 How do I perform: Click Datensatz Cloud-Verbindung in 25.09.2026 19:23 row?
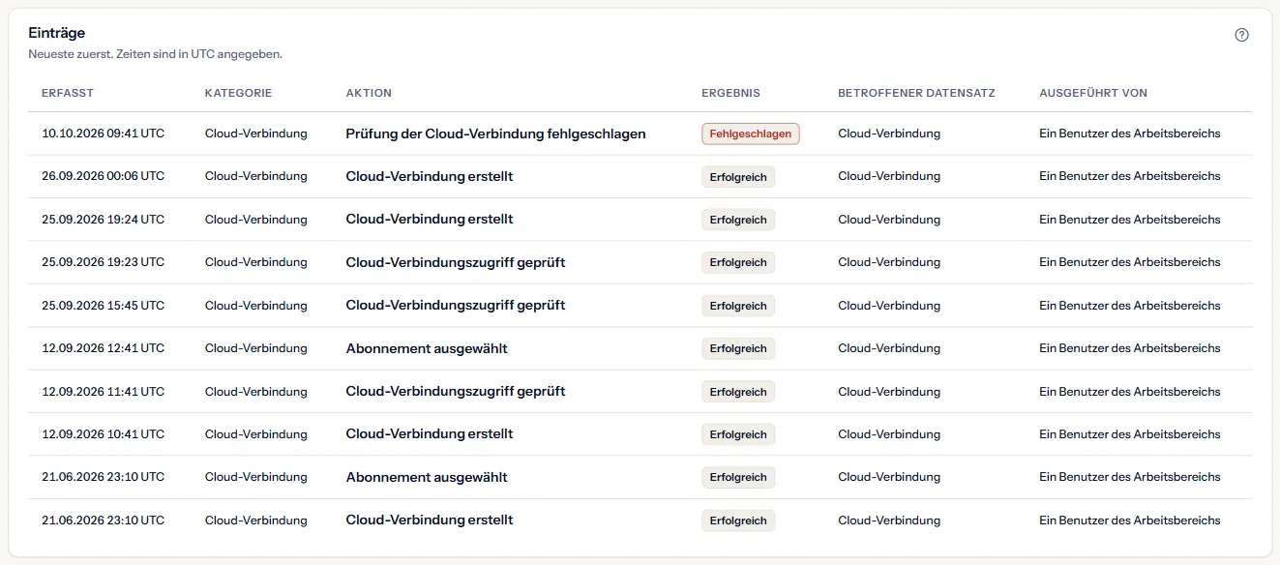coord(889,262)
